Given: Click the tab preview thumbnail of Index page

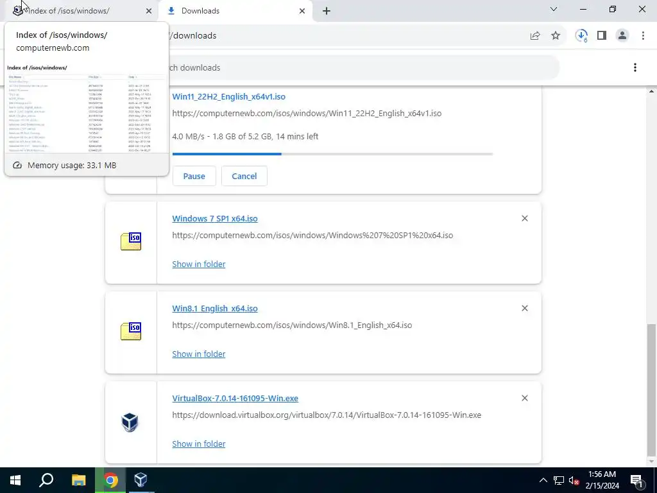Looking at the screenshot, I should [87, 108].
